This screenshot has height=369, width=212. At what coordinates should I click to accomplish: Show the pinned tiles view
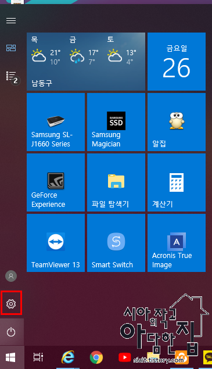11,48
